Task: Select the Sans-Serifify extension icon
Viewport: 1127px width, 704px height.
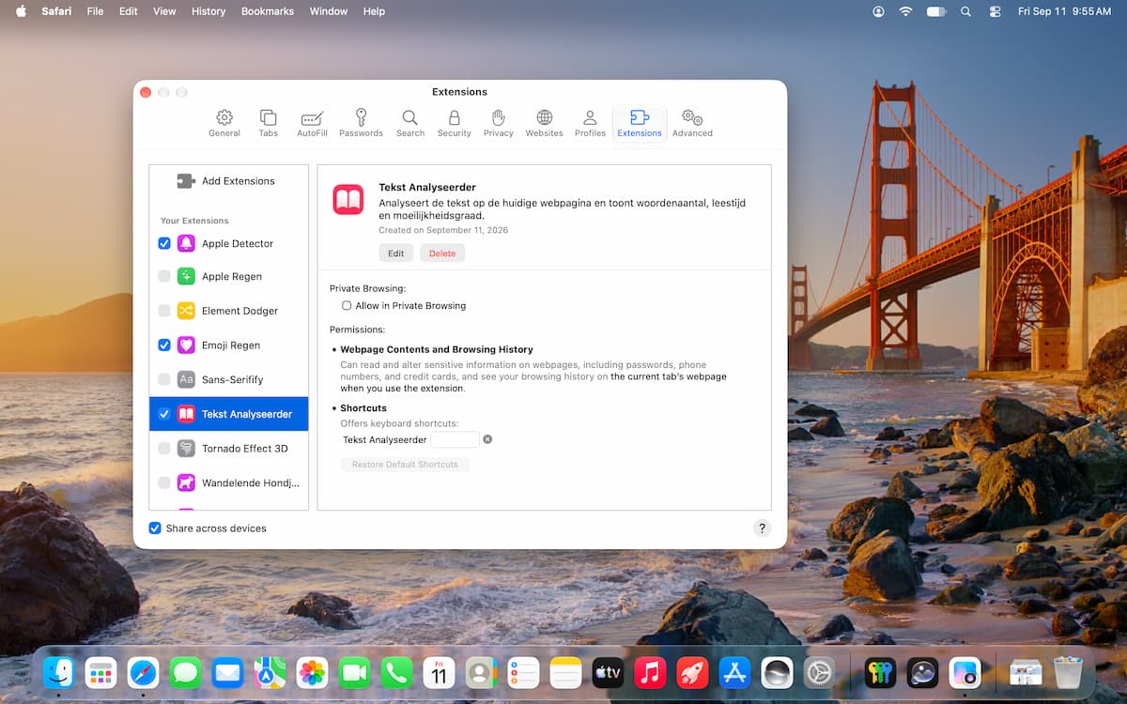Action: click(x=186, y=379)
